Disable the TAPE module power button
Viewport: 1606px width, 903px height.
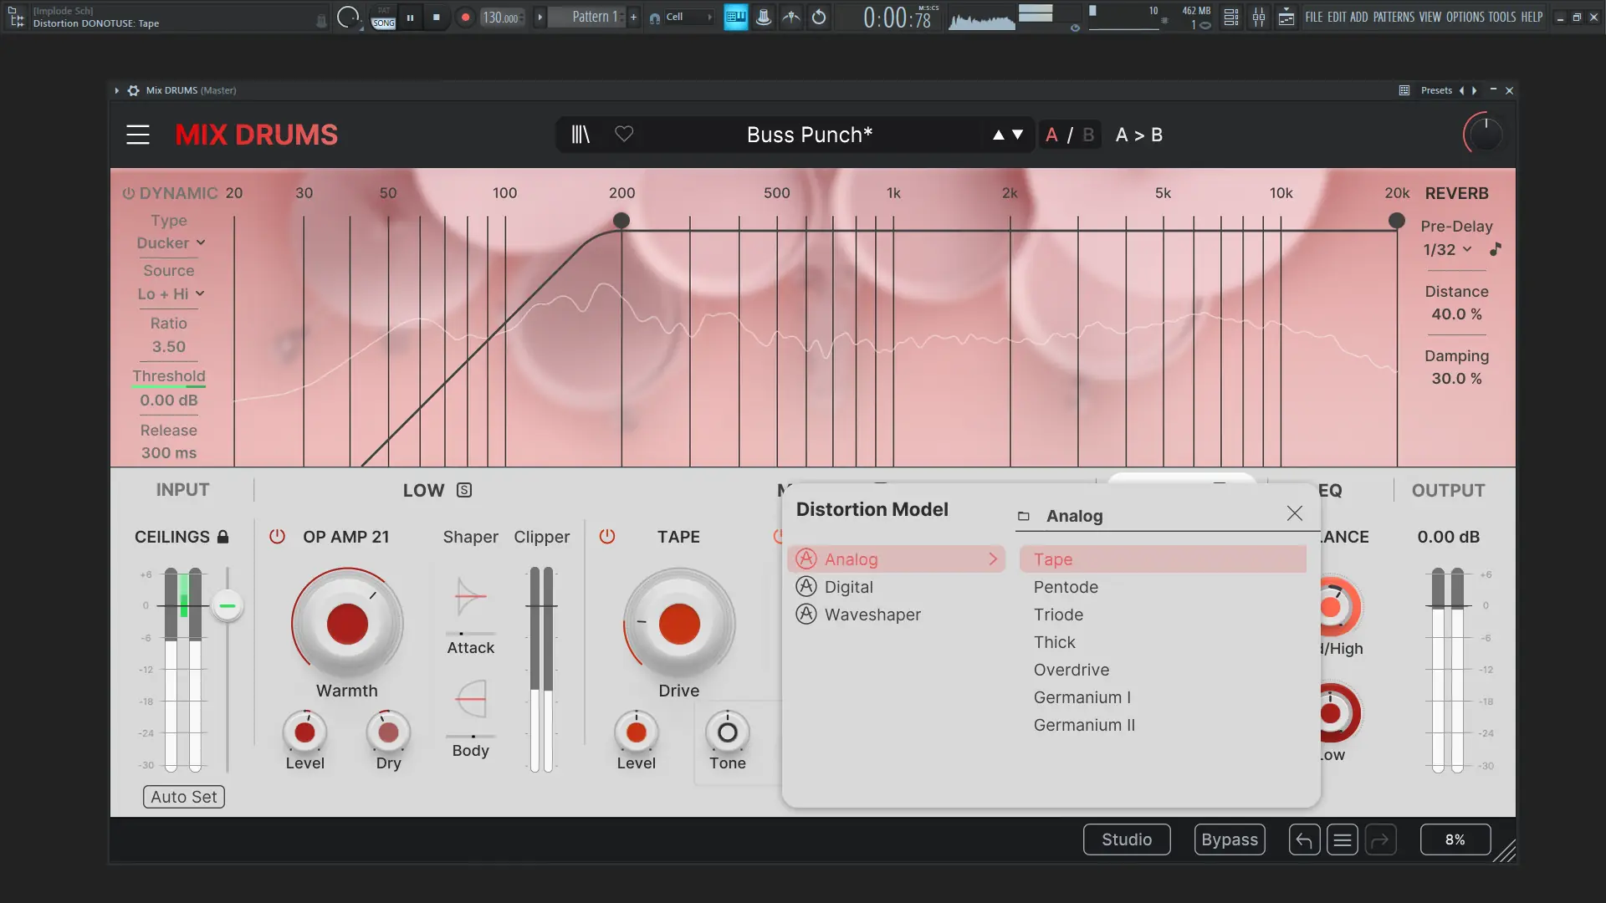click(607, 537)
